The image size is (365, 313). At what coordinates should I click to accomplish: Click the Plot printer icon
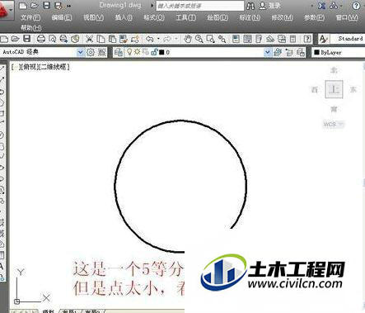coord(41,39)
